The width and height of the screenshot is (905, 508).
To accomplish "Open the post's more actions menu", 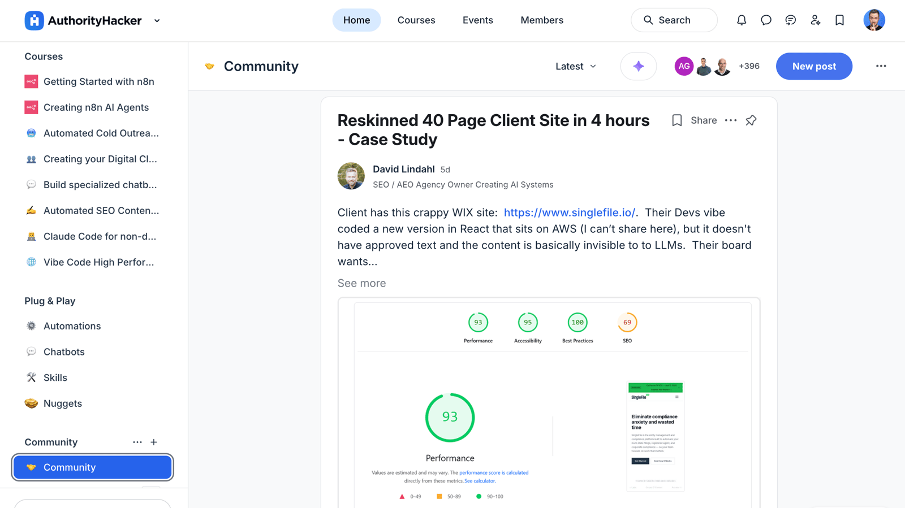I will (x=731, y=120).
